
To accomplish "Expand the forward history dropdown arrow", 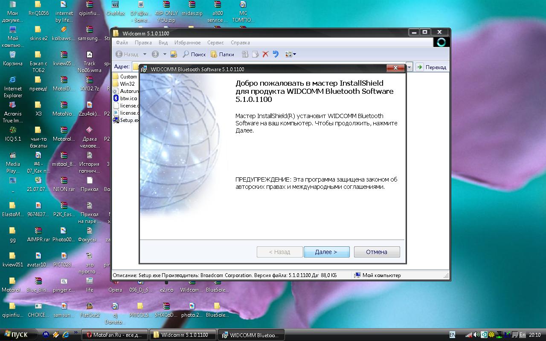I will click(x=165, y=54).
